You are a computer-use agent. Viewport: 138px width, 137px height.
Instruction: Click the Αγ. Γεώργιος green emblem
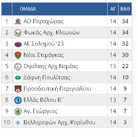click(x=18, y=111)
